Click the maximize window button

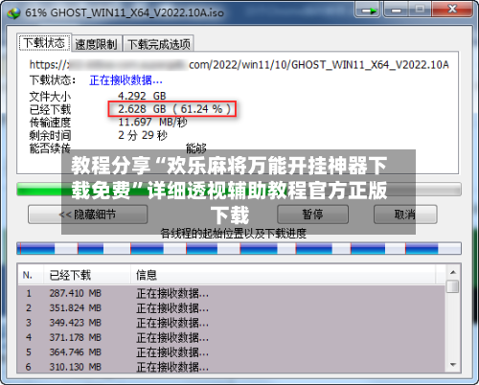tap(420, 11)
